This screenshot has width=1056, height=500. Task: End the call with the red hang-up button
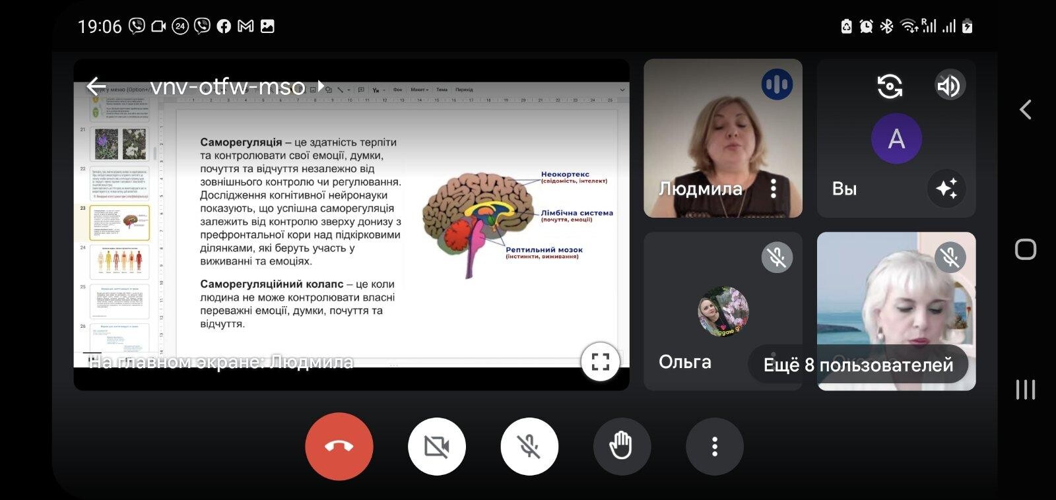point(339,447)
